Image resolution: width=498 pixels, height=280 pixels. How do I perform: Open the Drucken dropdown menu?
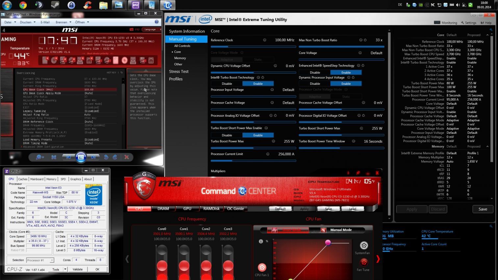28,22
